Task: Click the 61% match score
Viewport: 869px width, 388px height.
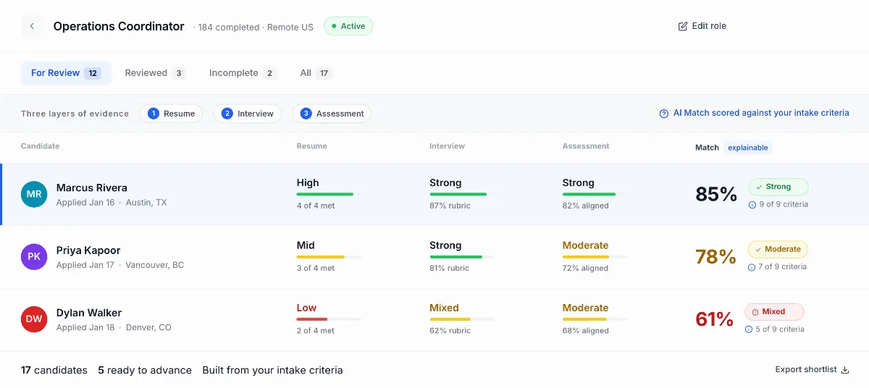Action: coord(714,319)
